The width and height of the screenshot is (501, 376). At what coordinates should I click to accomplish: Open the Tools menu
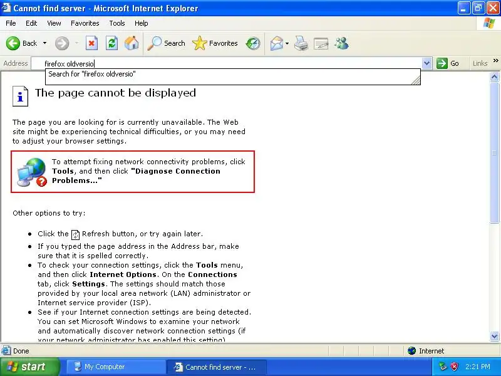click(x=117, y=23)
